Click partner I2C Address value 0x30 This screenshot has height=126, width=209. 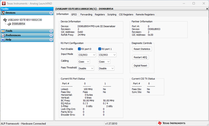point(151,35)
